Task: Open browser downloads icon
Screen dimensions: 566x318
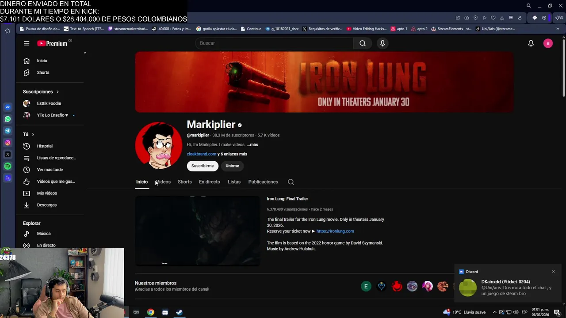Action: 502,18
